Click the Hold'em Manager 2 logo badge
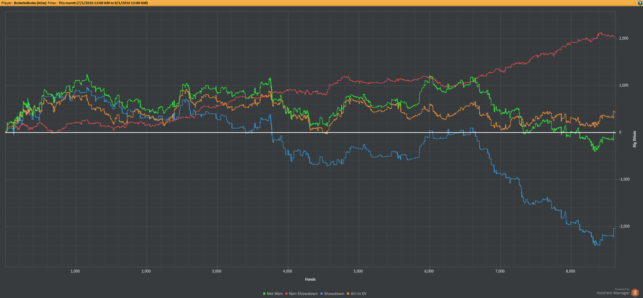This screenshot has width=643, height=298. click(635, 292)
